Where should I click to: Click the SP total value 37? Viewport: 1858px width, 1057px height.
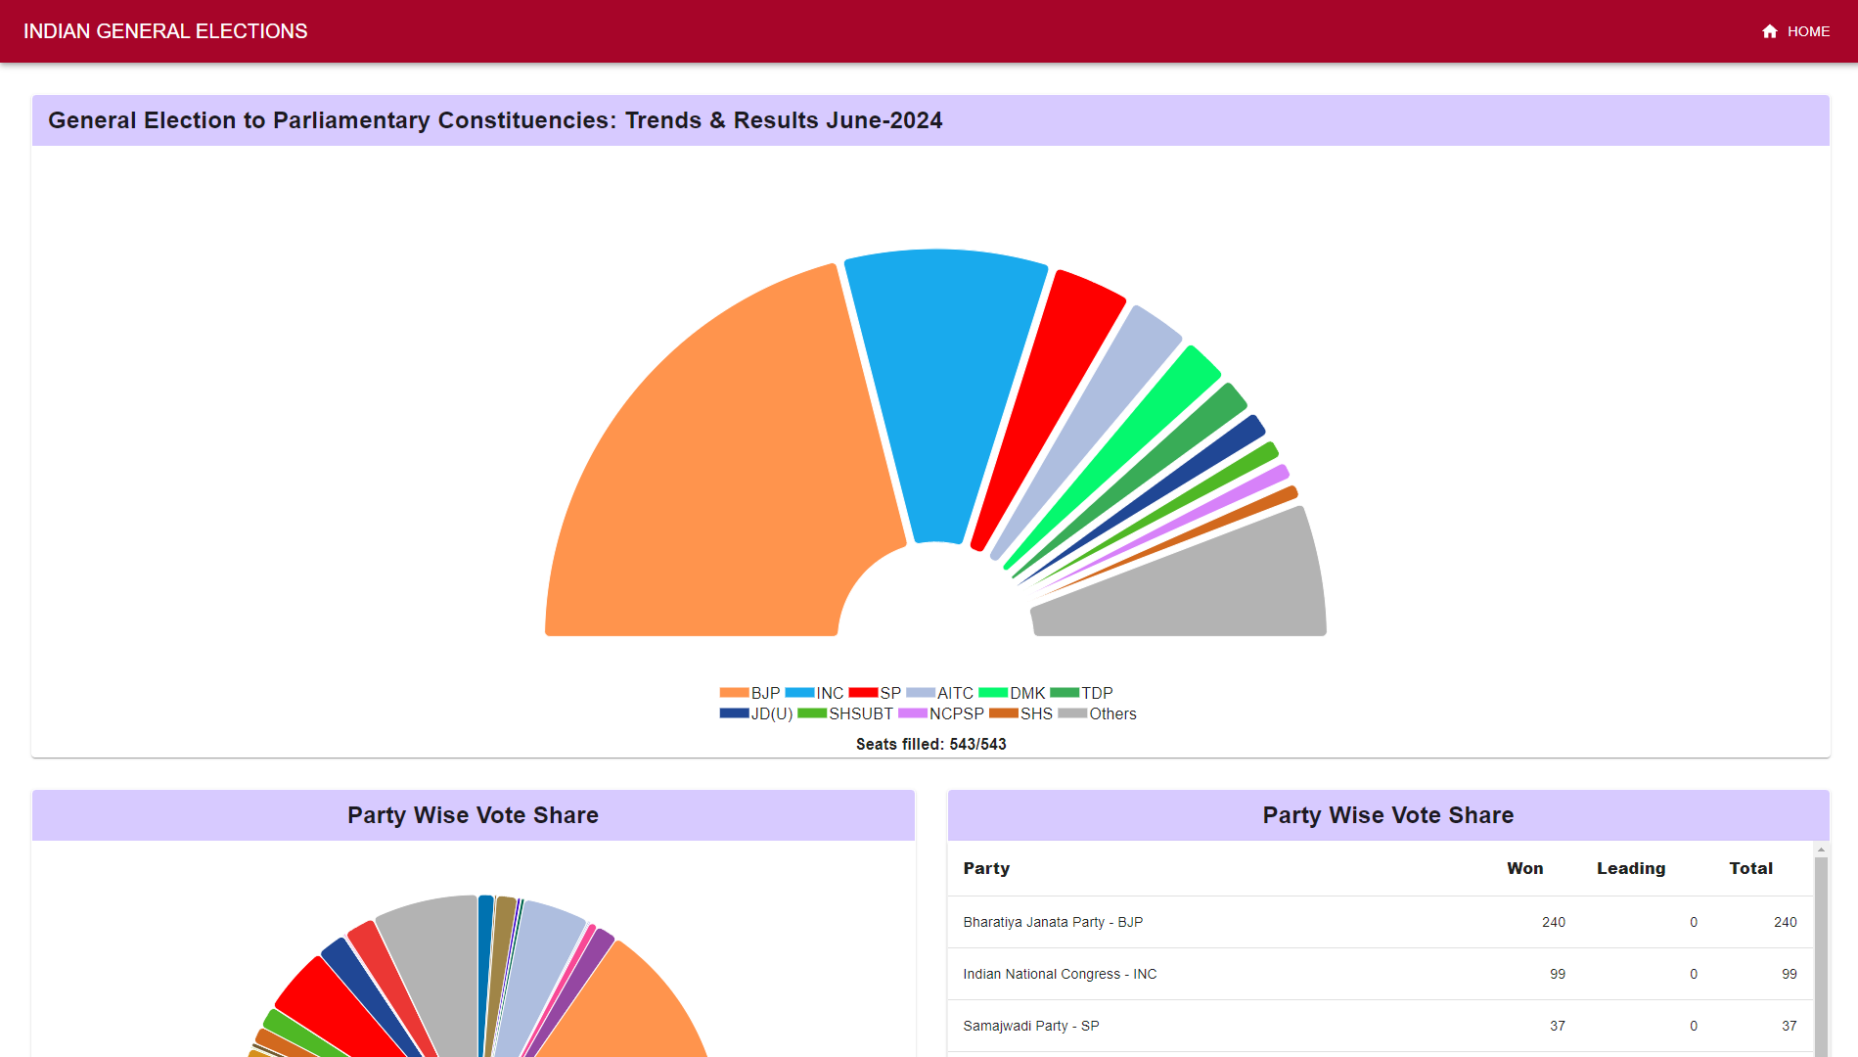pos(1789,1026)
